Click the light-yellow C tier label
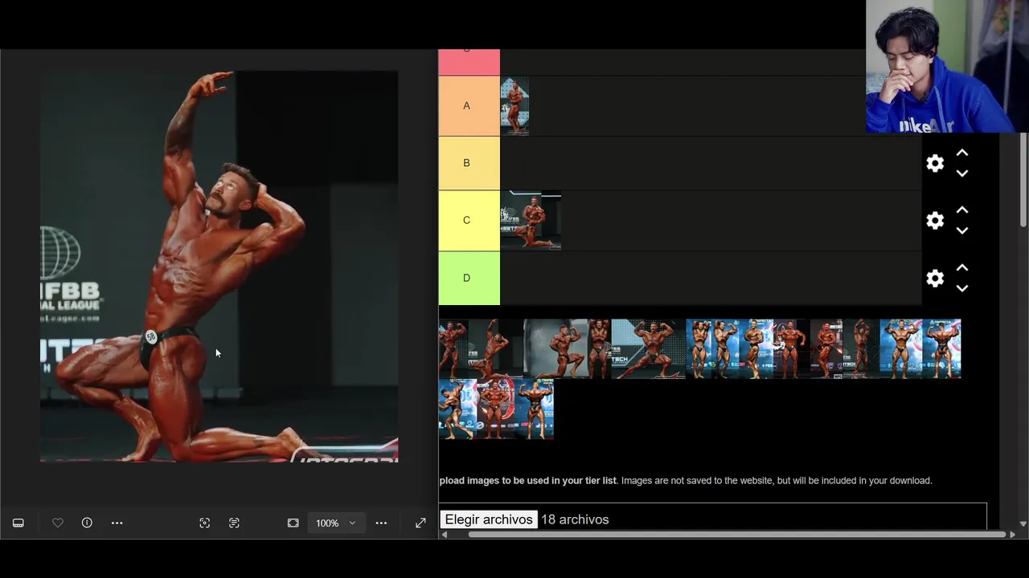 click(469, 221)
